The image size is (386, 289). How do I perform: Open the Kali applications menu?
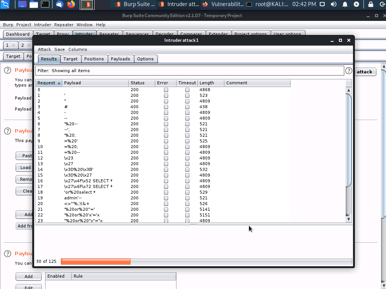click(x=5, y=5)
